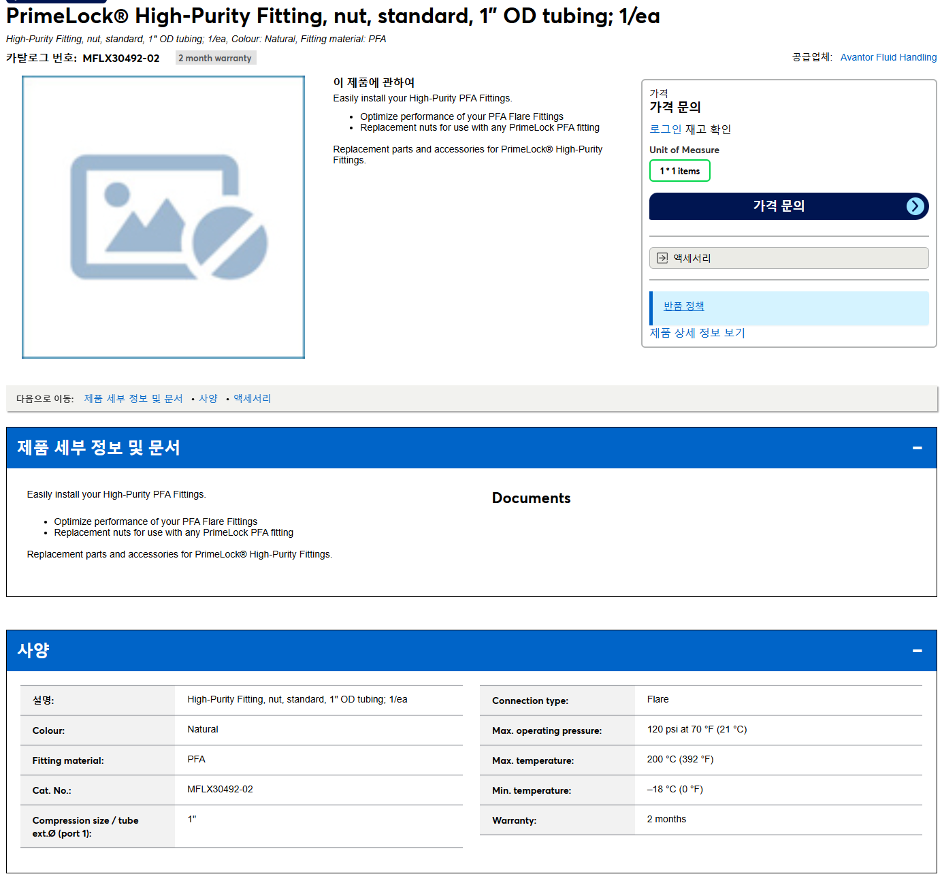The height and width of the screenshot is (887, 942).
Task: Click the 이 제품에 관하여 heading
Action: coord(374,82)
